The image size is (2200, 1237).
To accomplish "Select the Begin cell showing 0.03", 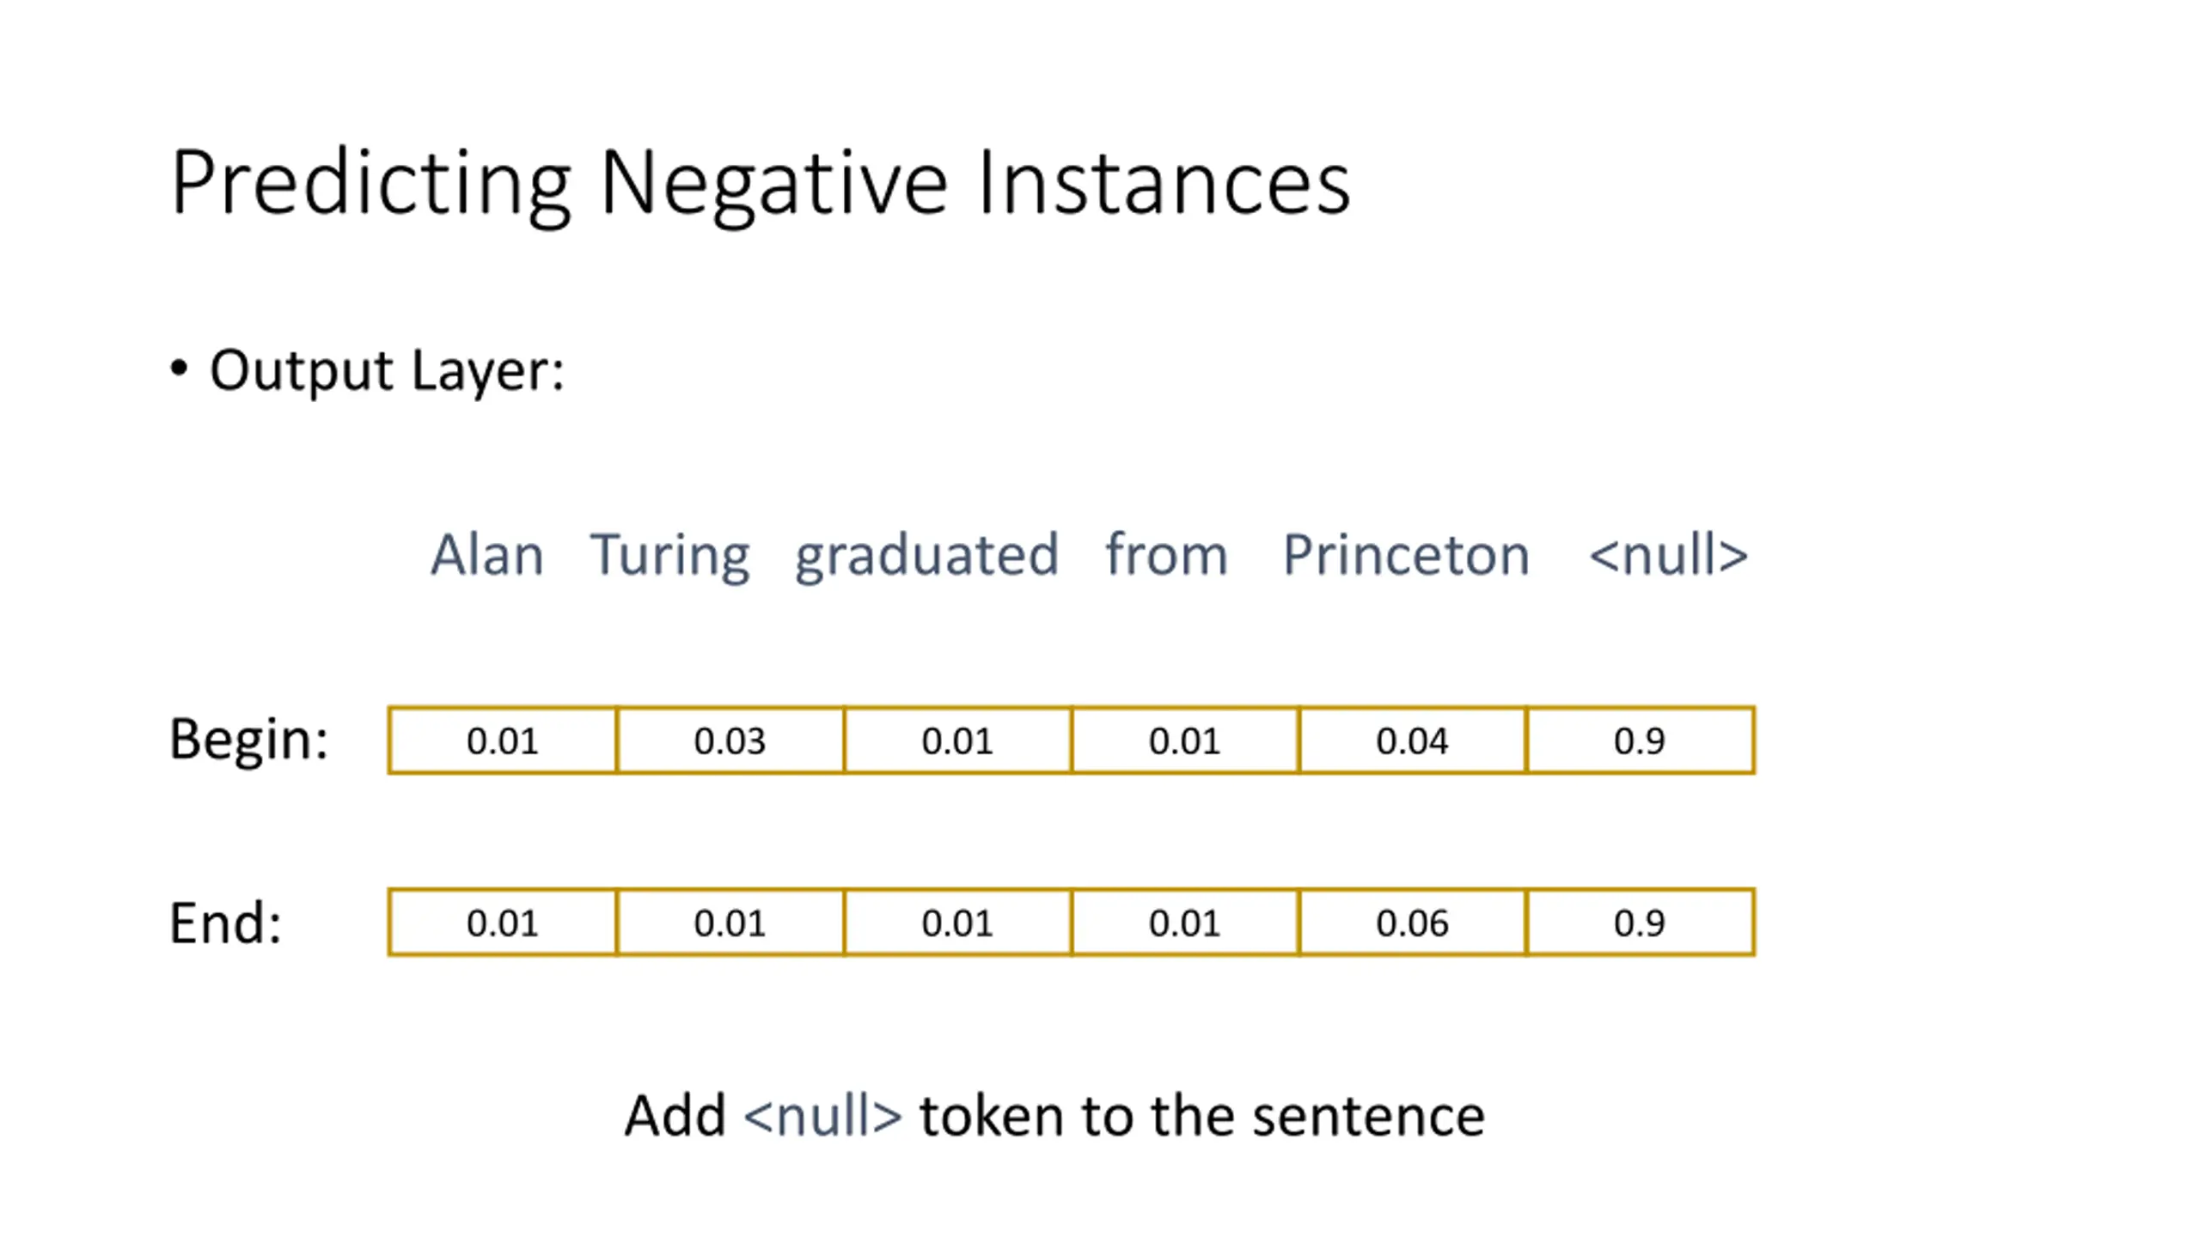I will 730,740.
